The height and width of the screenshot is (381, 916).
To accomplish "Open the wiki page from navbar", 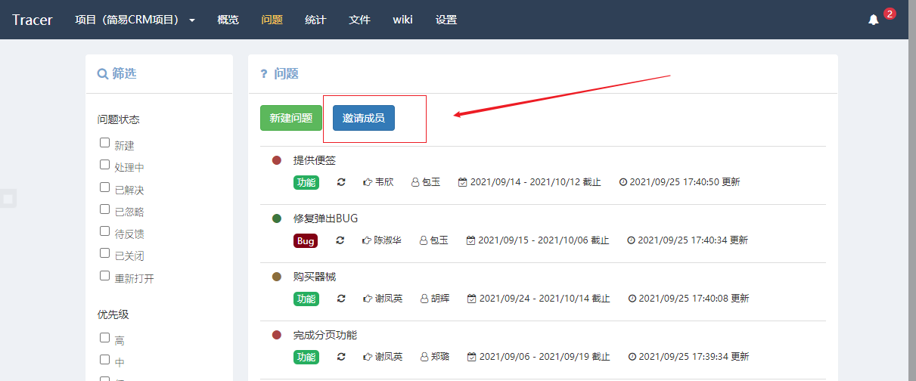I will [x=402, y=20].
